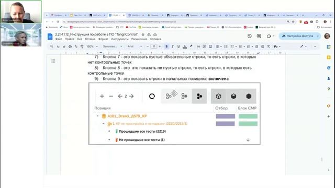The width and height of the screenshot is (335, 188).
Task: Open the Google account avatar menu
Action: click(327, 36)
